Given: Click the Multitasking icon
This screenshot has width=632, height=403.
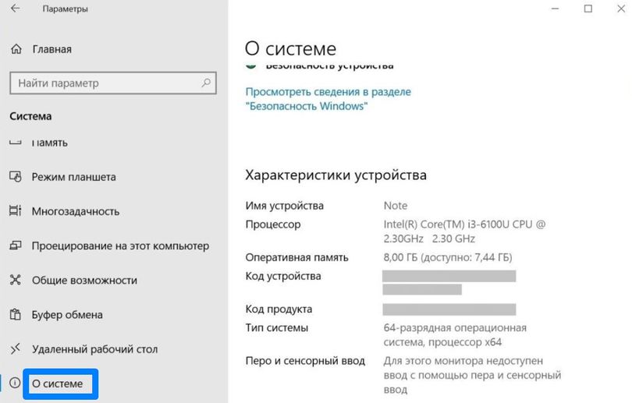Looking at the screenshot, I should (15, 211).
